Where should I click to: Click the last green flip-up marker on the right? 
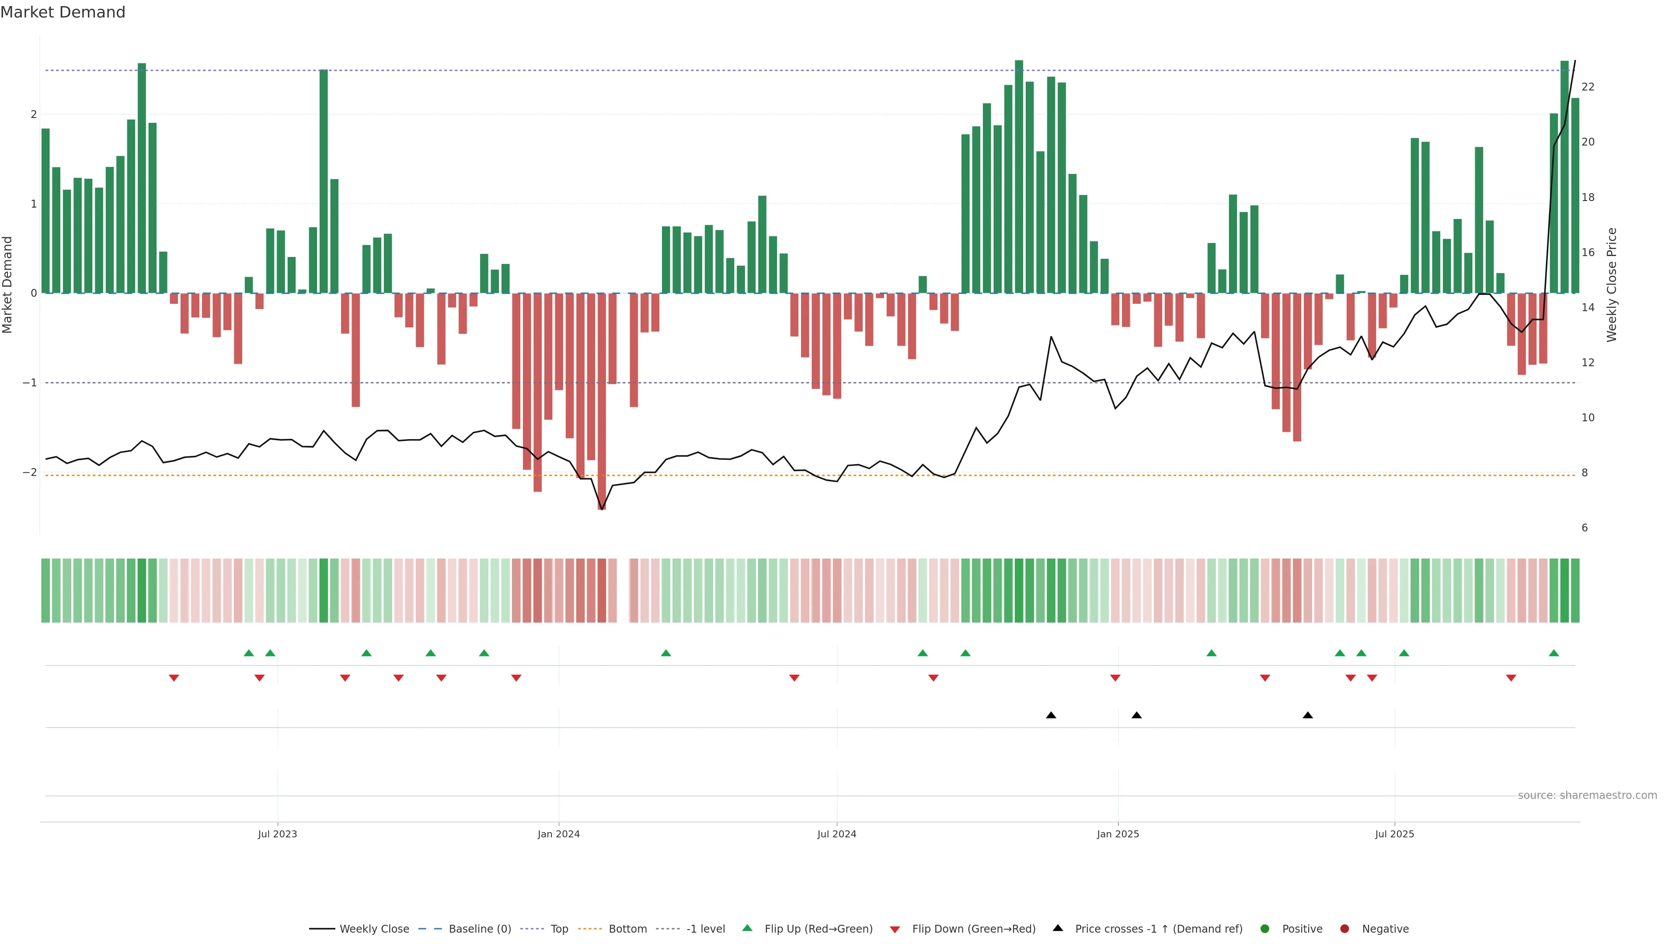click(1554, 653)
